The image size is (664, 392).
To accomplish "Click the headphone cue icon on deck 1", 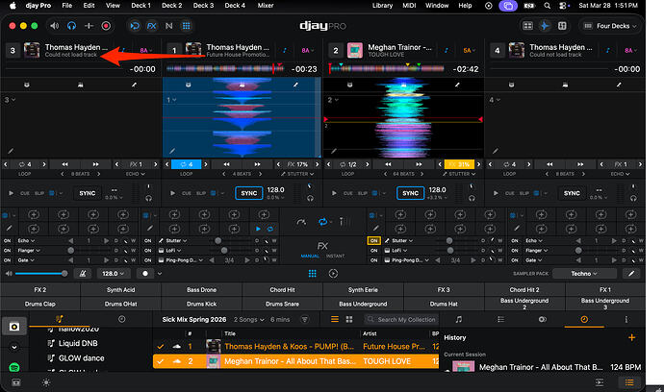I will [x=311, y=198].
